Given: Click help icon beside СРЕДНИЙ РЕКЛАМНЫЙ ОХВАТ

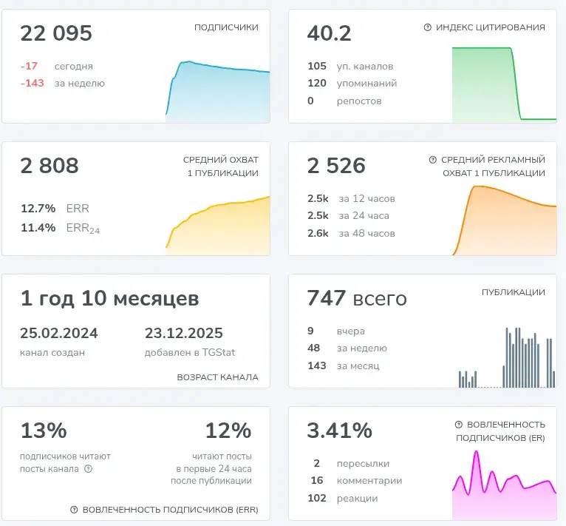Looking at the screenshot, I should click(x=433, y=160).
